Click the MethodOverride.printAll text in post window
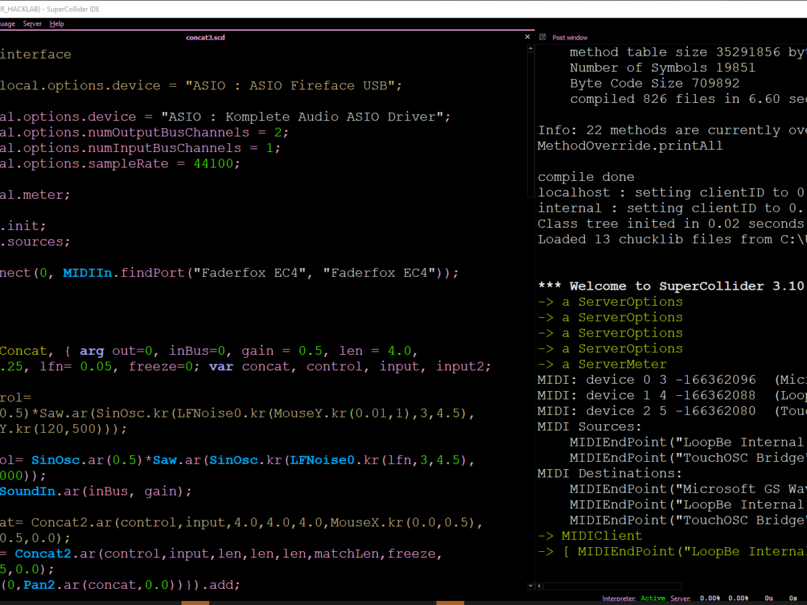Screen dimensions: 807x605 (630, 146)
